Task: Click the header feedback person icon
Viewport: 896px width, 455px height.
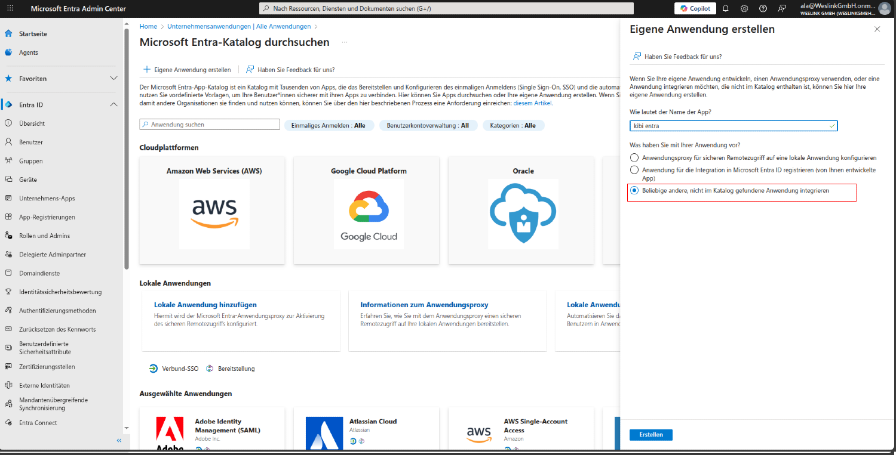Action: click(782, 8)
